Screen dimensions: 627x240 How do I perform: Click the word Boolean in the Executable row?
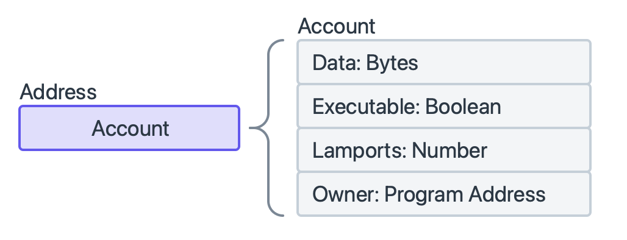pyautogui.click(x=463, y=107)
